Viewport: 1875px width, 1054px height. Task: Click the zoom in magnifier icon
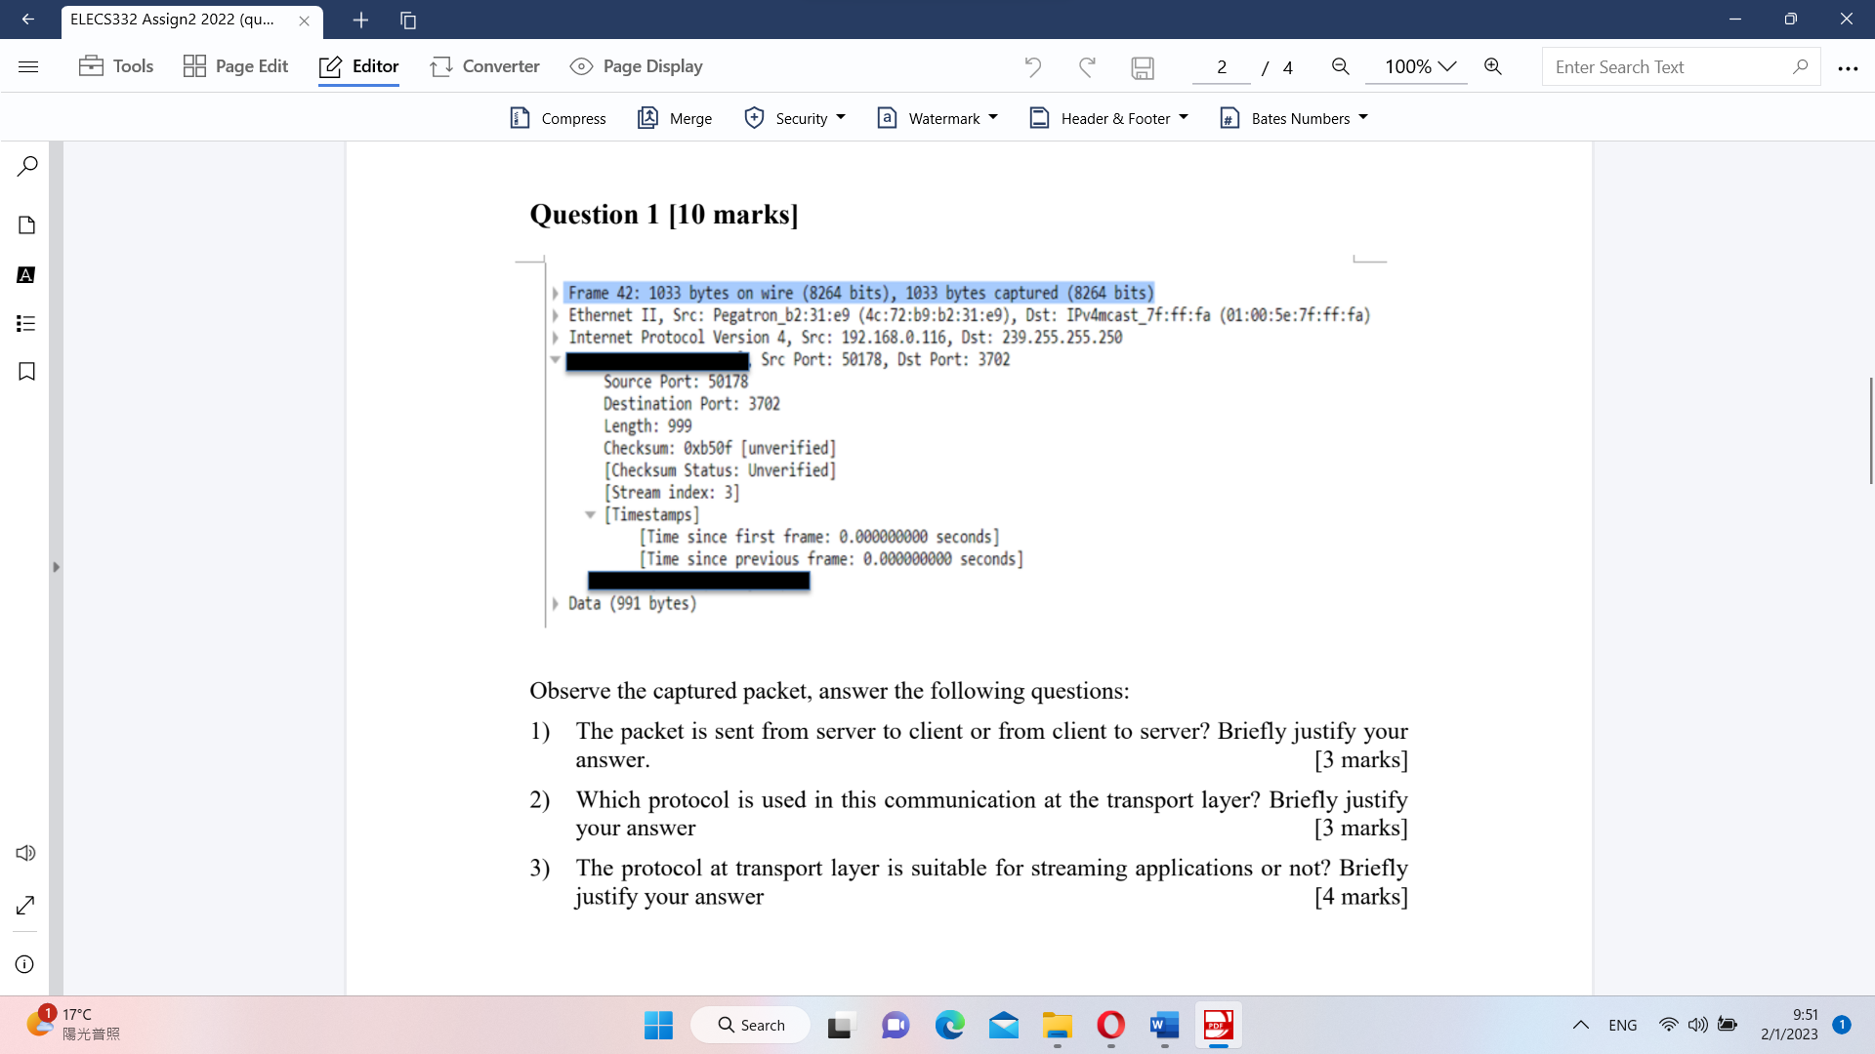click(x=1493, y=66)
